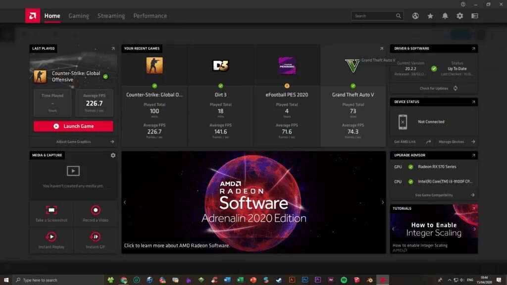This screenshot has width=507, height=285.
Task: Open favorites star icon
Action: pyautogui.click(x=430, y=16)
